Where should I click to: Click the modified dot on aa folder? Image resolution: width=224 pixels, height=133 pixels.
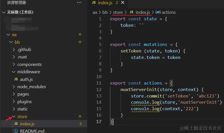(x=80, y=34)
